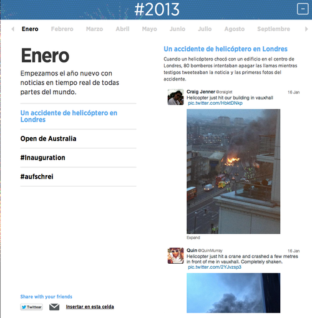This screenshot has width=312, height=318.
Task: Click the 16 Jan date on Quin's tweet
Action: click(x=293, y=251)
